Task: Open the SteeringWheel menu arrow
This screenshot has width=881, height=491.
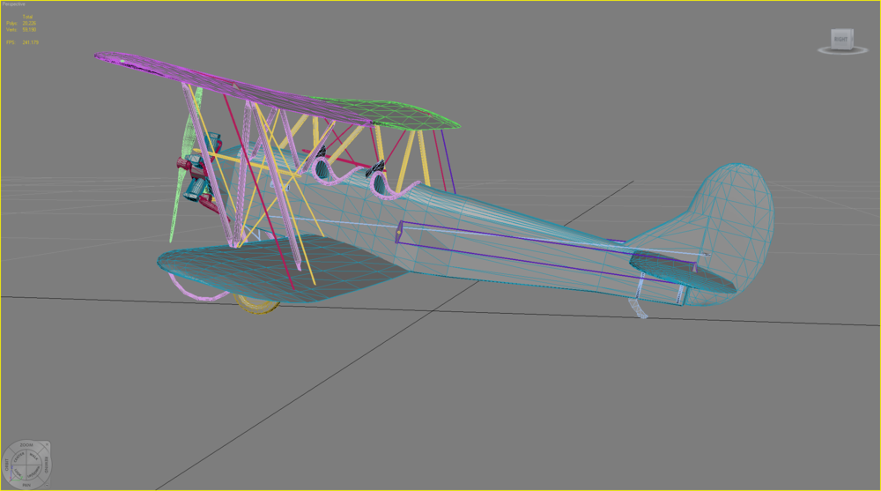Action: (x=47, y=484)
